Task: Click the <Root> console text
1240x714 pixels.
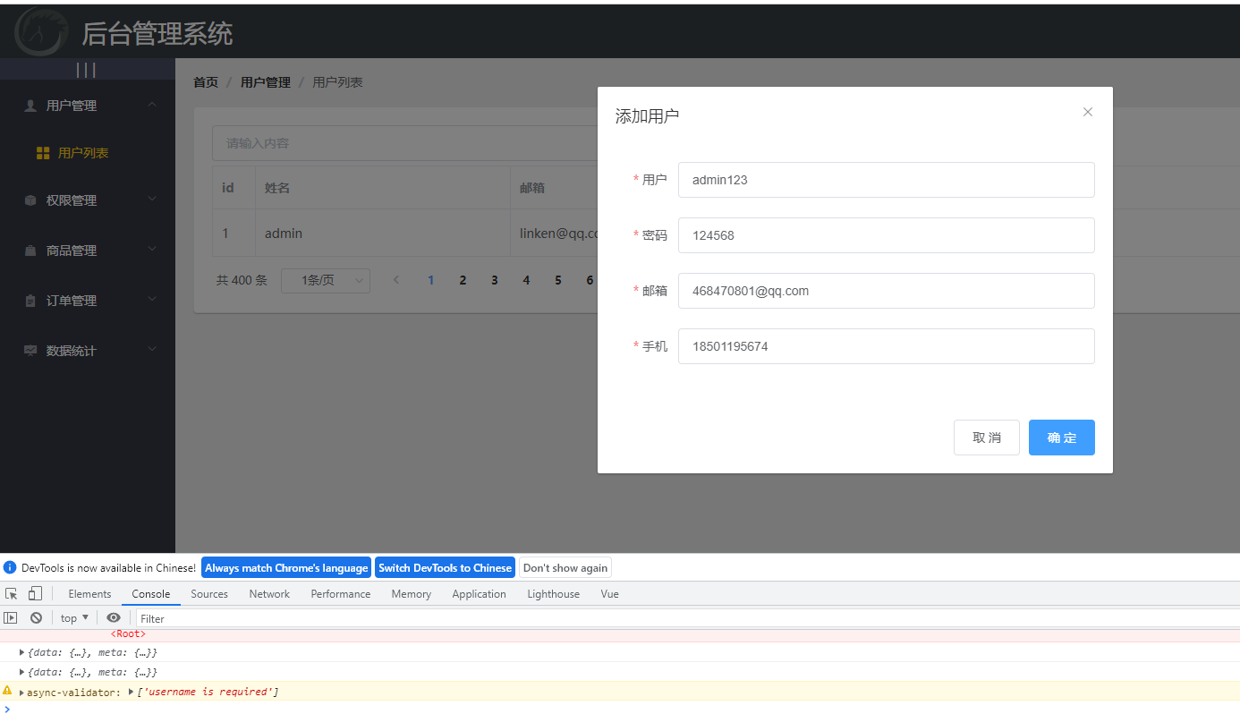Action: coord(128,633)
